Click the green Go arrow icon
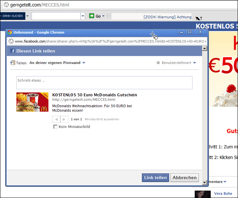The height and width of the screenshot is (198, 238). click(x=92, y=16)
